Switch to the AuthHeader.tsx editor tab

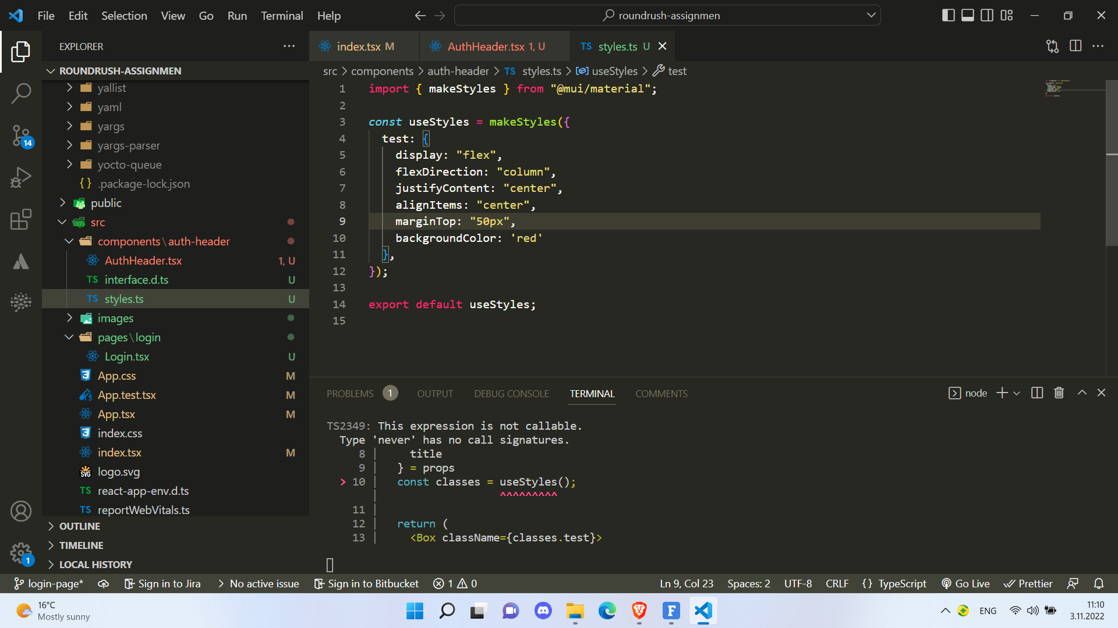[495, 46]
